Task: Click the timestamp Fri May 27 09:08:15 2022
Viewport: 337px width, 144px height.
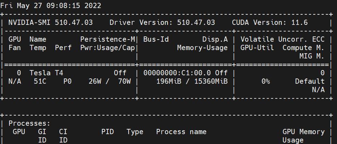Action: pyautogui.click(x=51, y=5)
